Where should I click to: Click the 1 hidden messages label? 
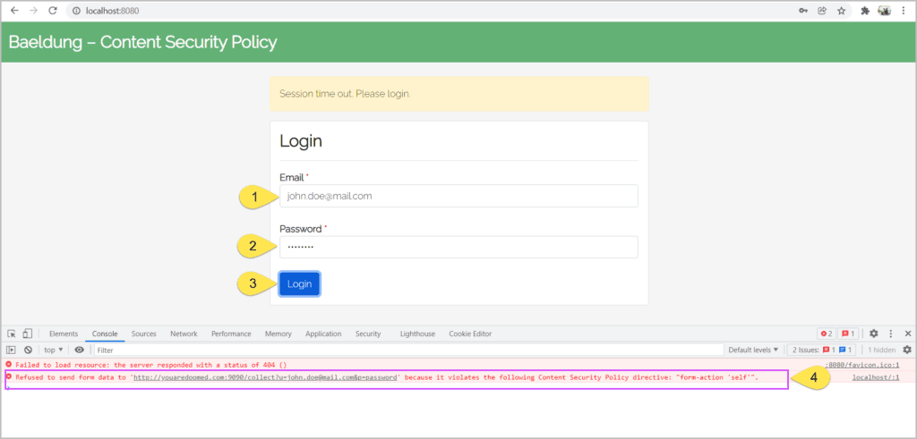pos(882,350)
